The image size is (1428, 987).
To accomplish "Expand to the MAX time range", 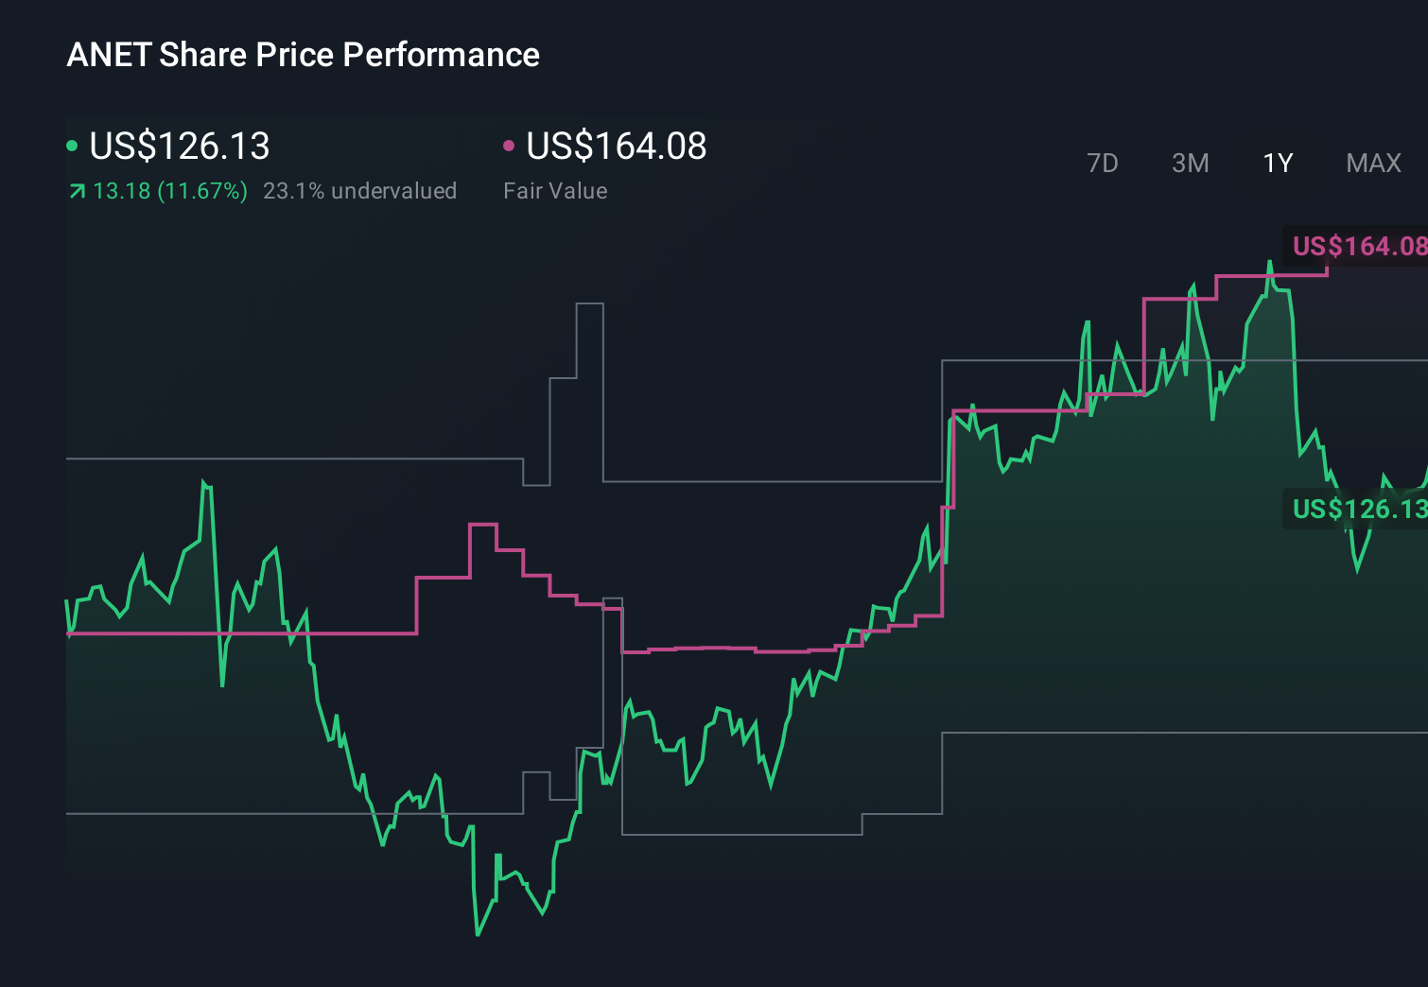I will (x=1372, y=163).
